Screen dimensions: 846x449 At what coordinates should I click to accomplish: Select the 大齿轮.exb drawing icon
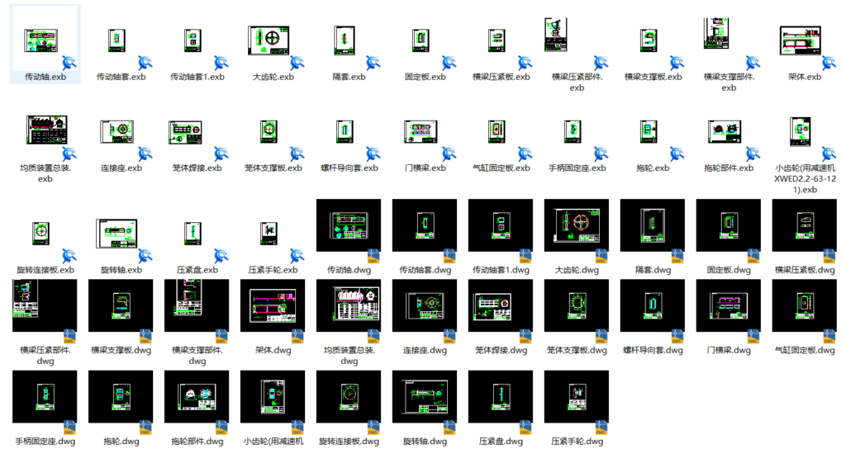coord(269,40)
